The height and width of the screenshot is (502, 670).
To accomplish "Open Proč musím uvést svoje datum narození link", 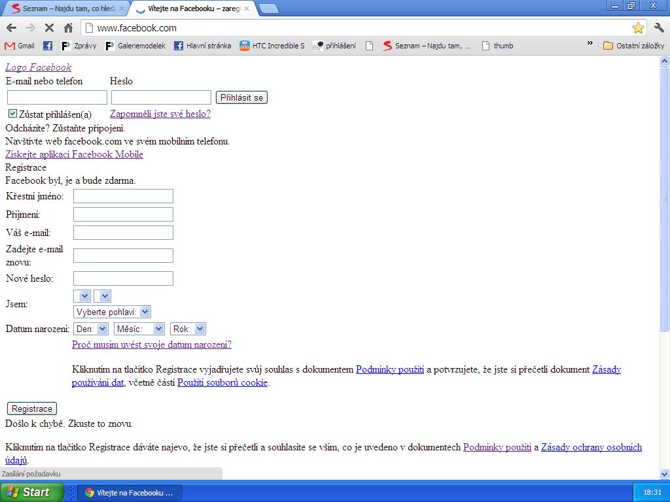I will [x=152, y=344].
